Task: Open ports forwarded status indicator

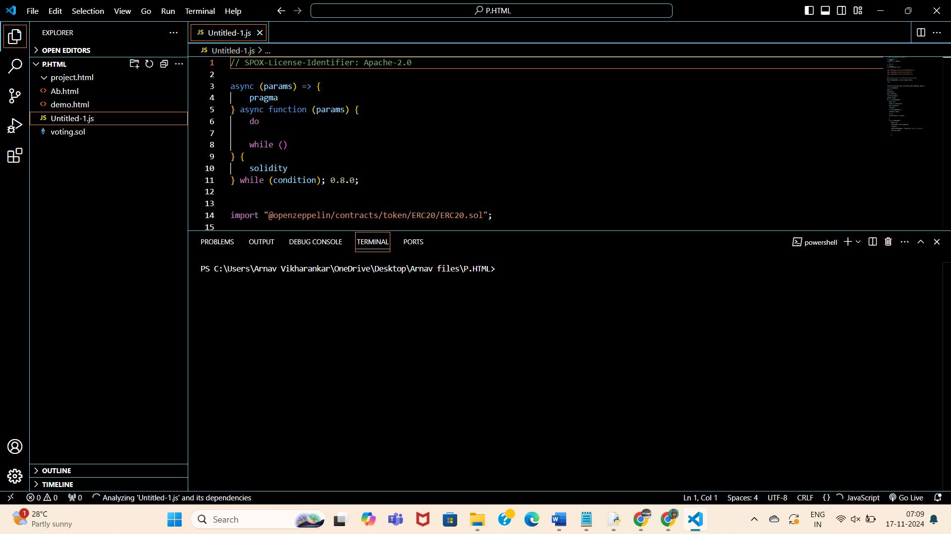Action: point(75,497)
